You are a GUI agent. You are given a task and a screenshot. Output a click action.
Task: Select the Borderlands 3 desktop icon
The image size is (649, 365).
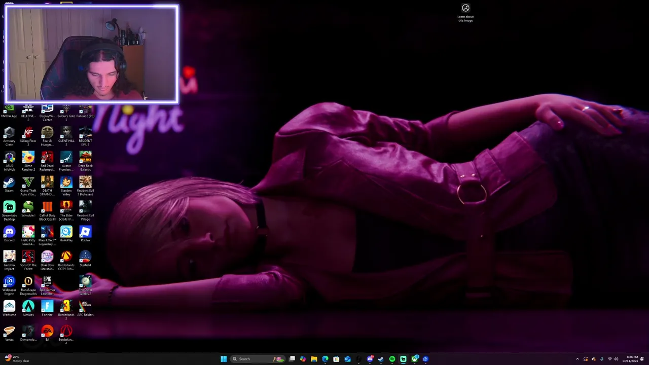pyautogui.click(x=66, y=310)
